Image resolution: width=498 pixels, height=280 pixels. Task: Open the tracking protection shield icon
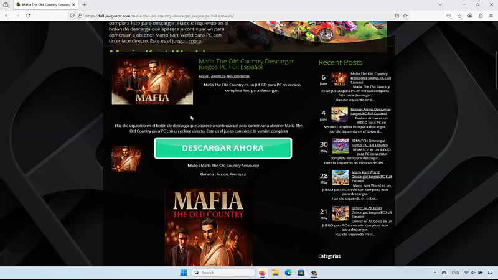(72, 16)
